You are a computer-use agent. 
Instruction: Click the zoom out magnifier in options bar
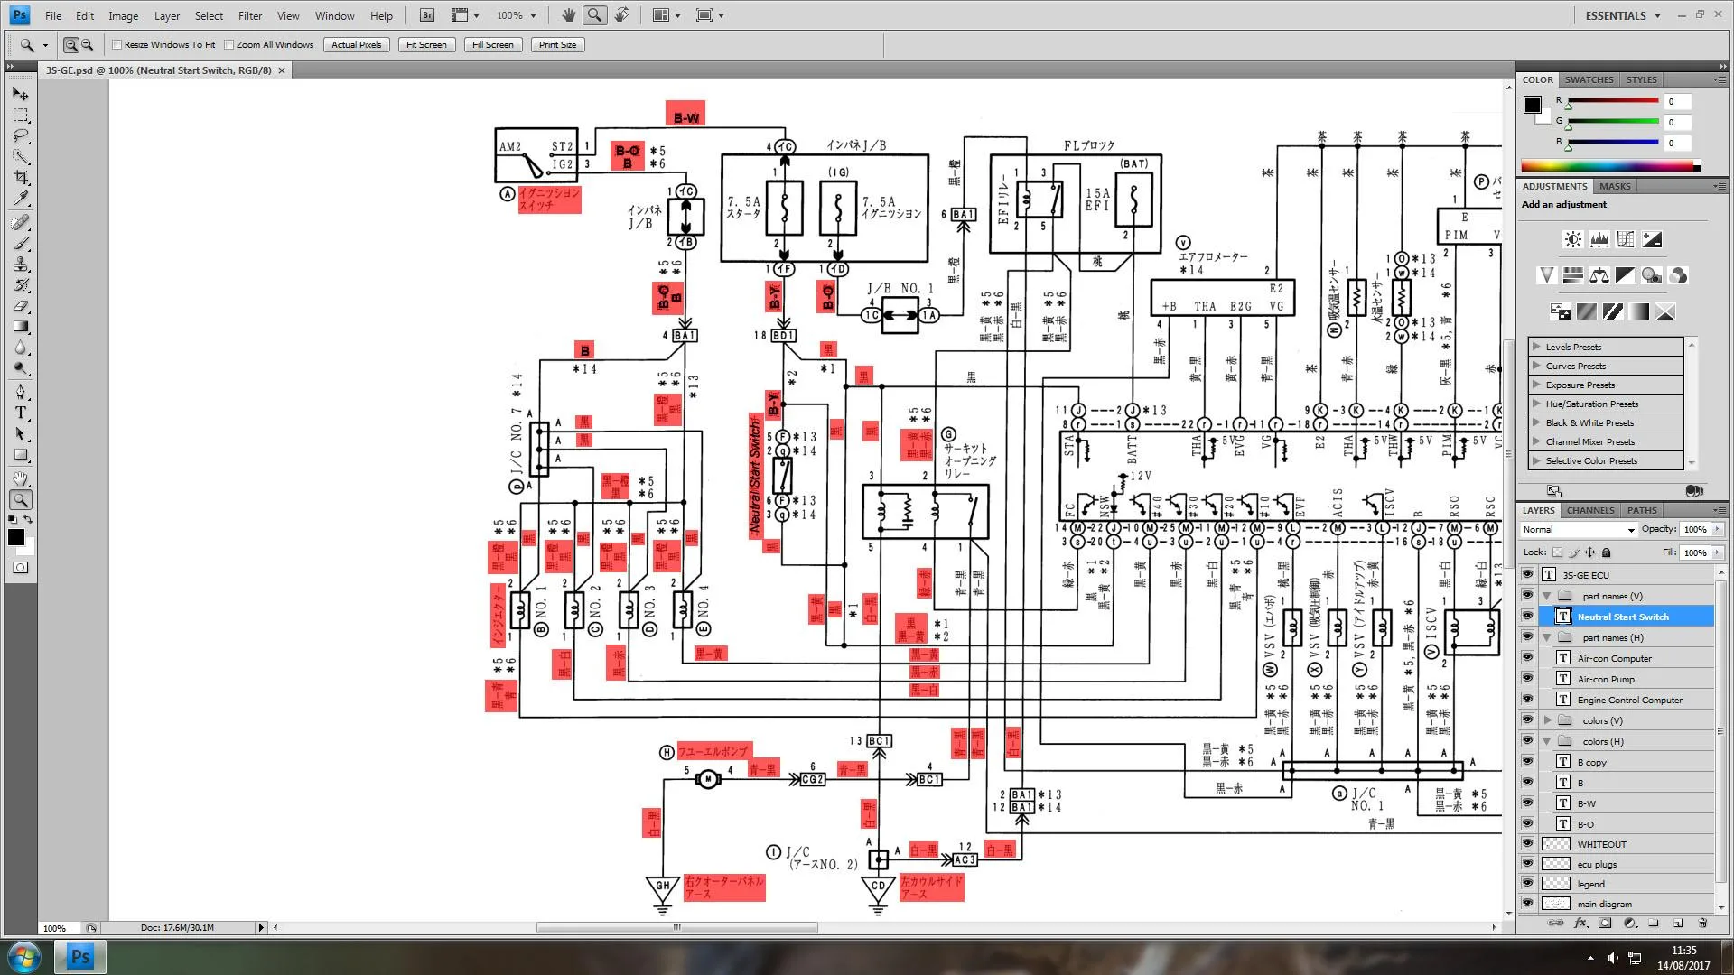pos(87,44)
